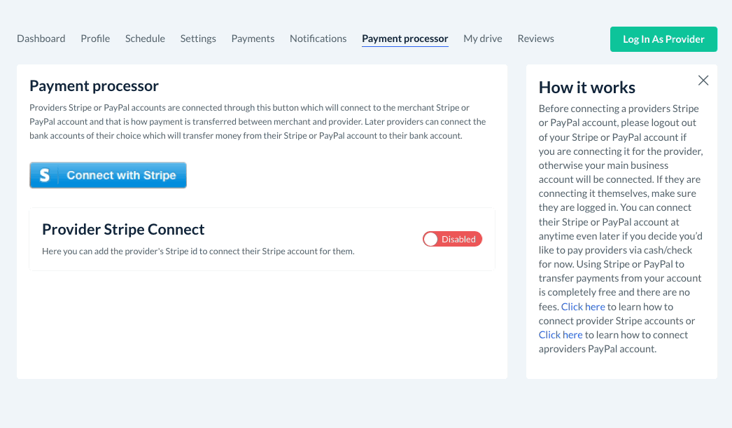Click the provider's Stripe id description text
Screen dimensions: 732x428
pos(198,251)
